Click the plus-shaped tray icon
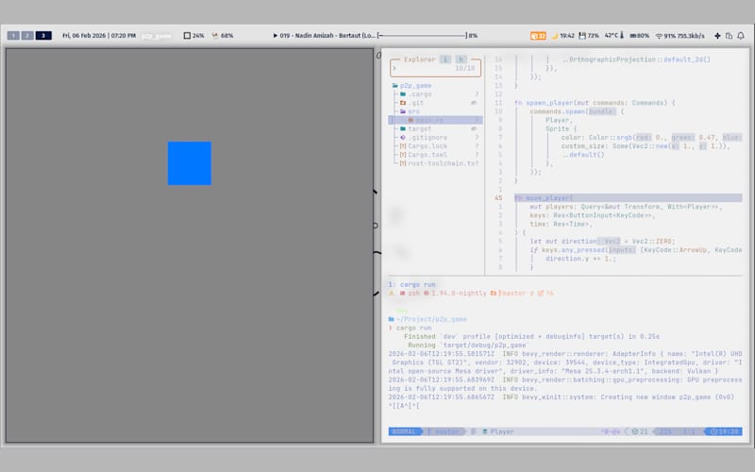The height and width of the screenshot is (472, 755). tap(717, 36)
